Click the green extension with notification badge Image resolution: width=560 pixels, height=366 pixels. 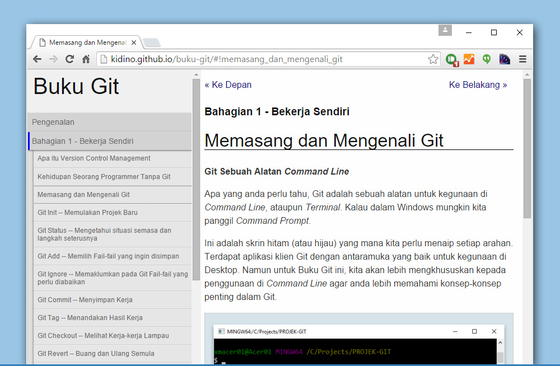coord(451,58)
